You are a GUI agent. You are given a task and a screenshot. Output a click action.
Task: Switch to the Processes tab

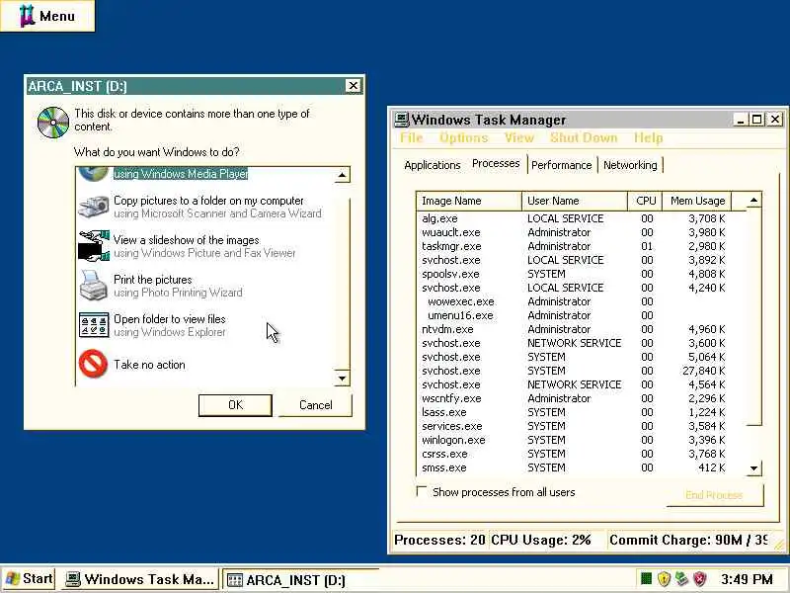pyautogui.click(x=496, y=163)
